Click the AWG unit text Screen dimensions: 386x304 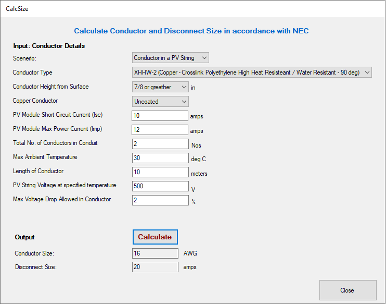(190, 253)
